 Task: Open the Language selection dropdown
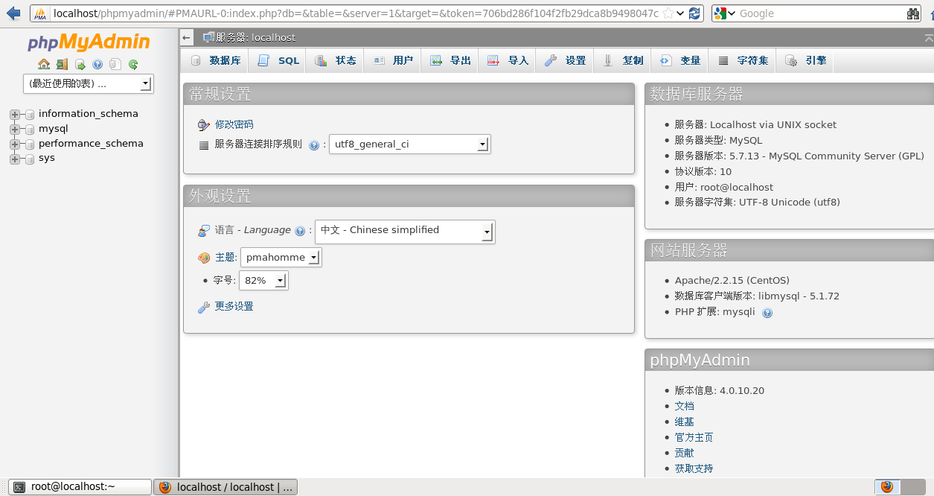point(405,232)
